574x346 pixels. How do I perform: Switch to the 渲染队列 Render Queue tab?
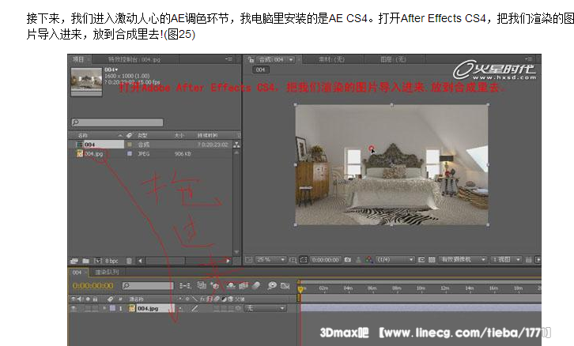click(107, 272)
